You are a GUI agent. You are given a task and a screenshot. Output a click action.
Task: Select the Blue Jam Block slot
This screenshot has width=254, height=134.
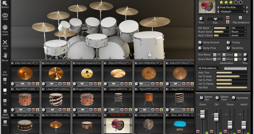point(180,123)
